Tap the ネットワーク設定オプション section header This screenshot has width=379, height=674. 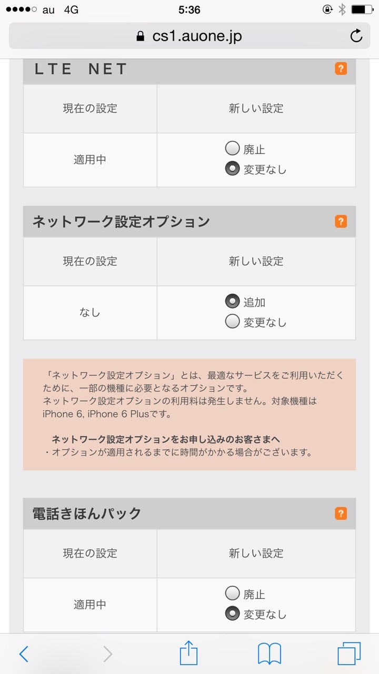pyautogui.click(x=189, y=222)
